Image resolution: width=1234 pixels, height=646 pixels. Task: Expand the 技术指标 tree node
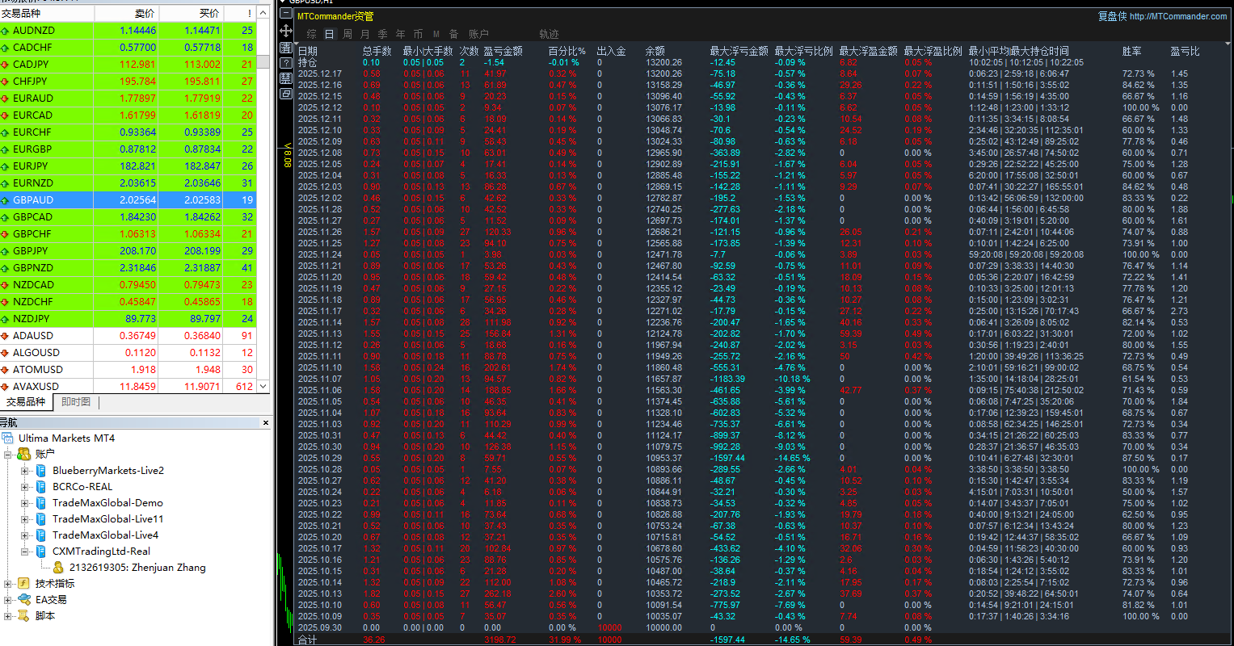[x=8, y=584]
